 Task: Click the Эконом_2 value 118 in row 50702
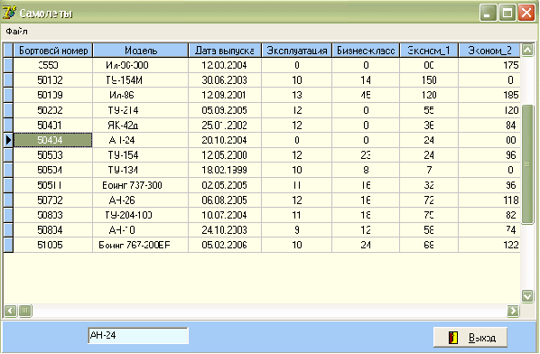tap(489, 200)
